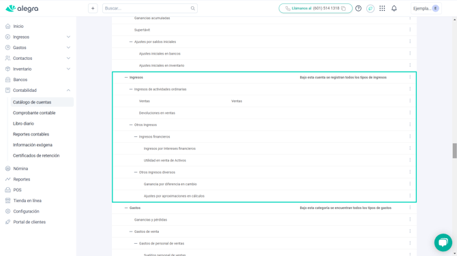
Task: Open the help question mark icon
Action: (x=358, y=8)
